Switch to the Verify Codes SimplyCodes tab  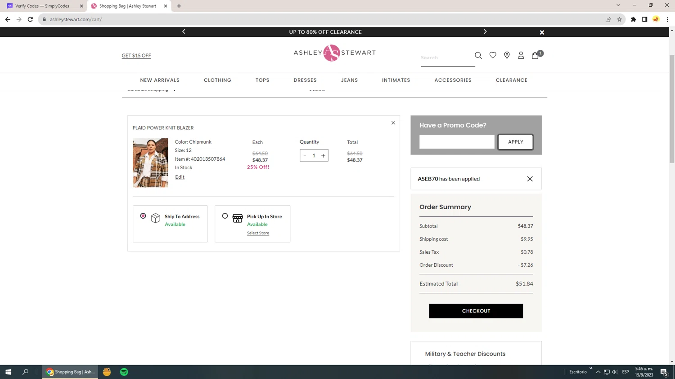point(43,6)
